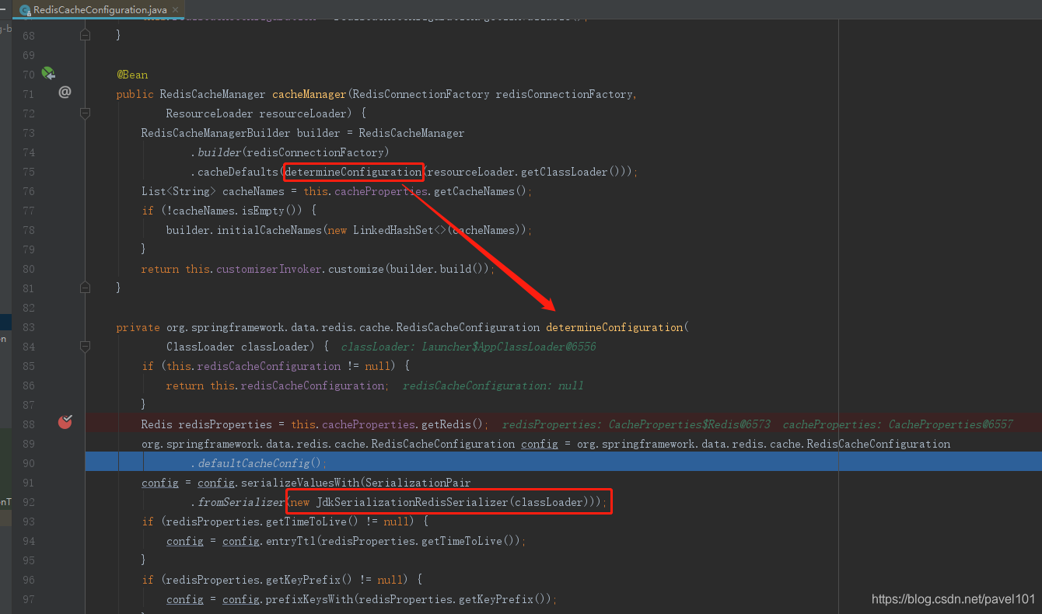Click JdkSerializationRedisSerializer on line 92
The image size is (1042, 614).
[x=412, y=502]
